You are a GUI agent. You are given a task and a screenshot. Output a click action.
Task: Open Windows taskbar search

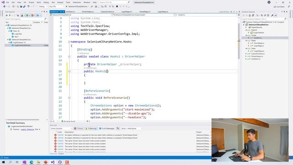(10, 162)
